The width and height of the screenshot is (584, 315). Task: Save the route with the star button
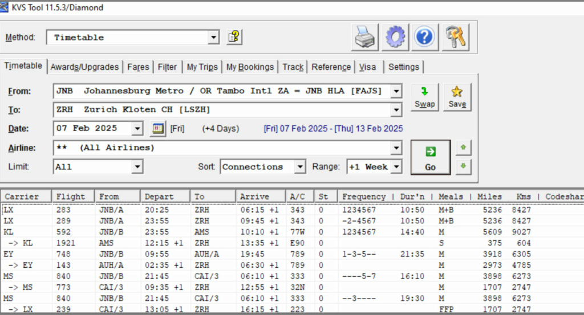point(457,97)
